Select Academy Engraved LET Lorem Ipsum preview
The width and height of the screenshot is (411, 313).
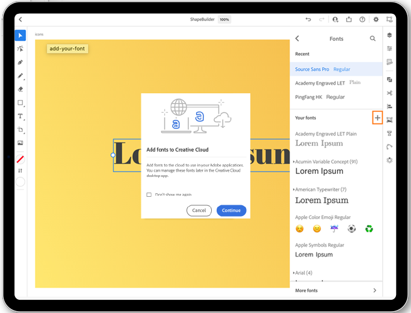(320, 143)
